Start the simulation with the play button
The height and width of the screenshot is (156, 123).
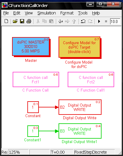click(99, 21)
